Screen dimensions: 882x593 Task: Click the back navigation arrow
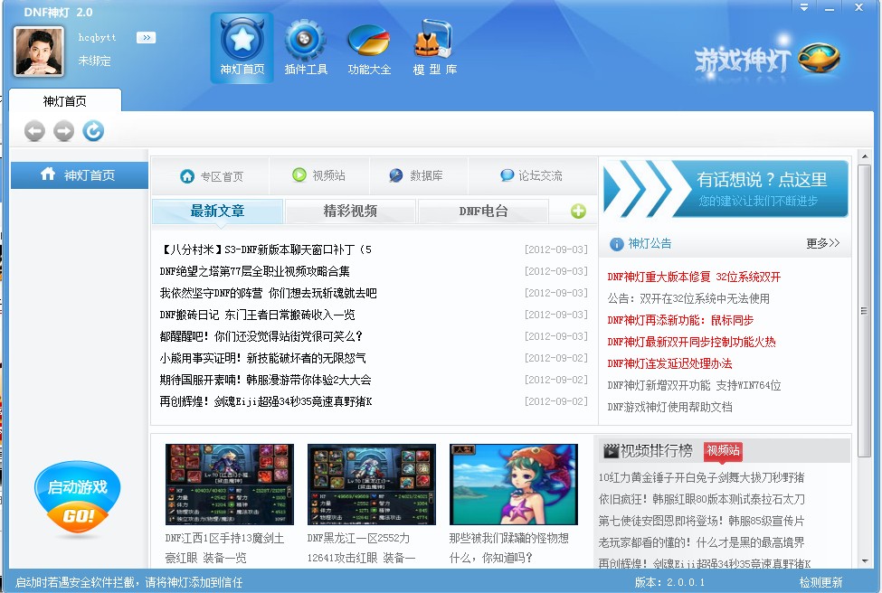point(34,130)
